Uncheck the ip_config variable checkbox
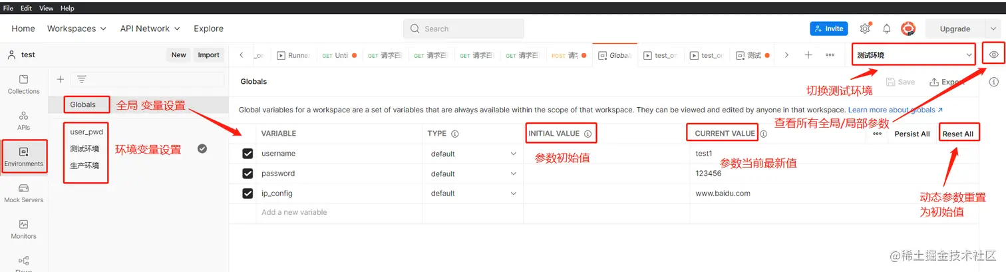The image size is (1006, 272). pyautogui.click(x=248, y=194)
